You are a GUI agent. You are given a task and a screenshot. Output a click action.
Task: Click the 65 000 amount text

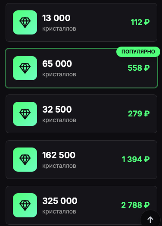tap(57, 63)
